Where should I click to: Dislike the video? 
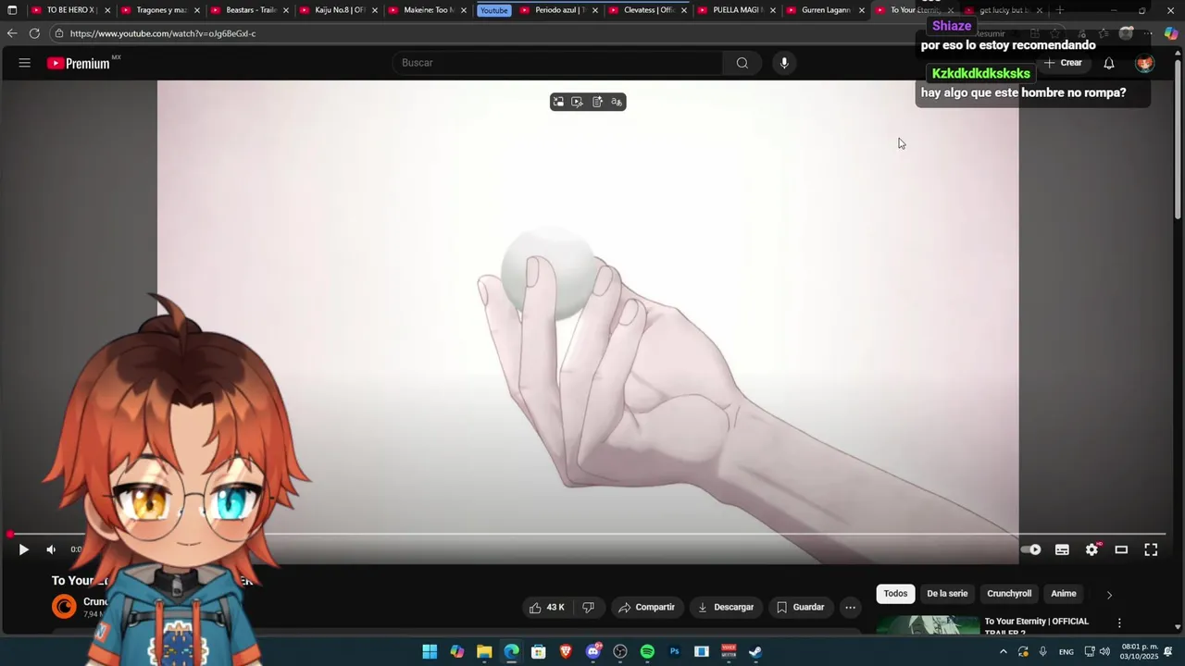[588, 608]
